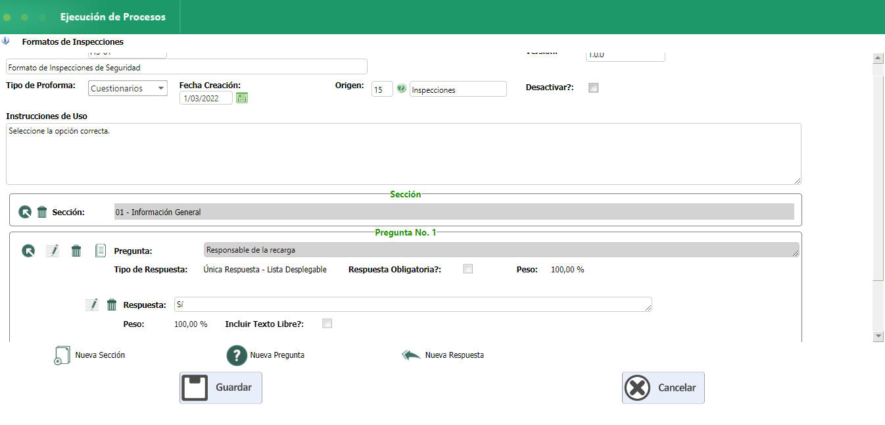Open the Fecha Creación calendar picker icon
885x425 pixels.
click(242, 98)
